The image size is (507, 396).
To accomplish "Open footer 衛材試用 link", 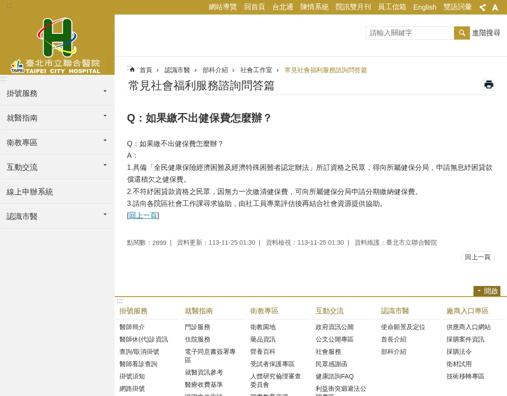I will tap(459, 364).
